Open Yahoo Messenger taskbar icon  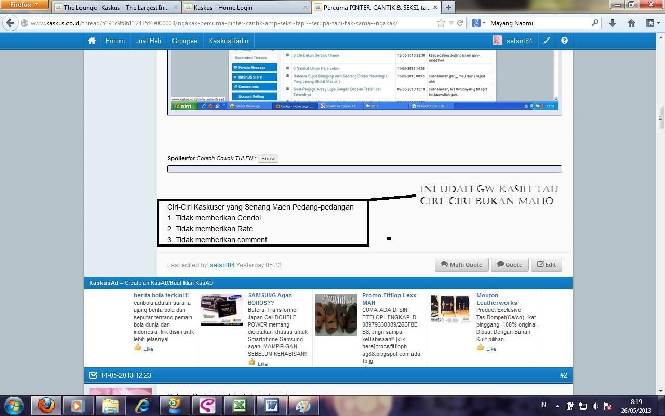coord(175,406)
